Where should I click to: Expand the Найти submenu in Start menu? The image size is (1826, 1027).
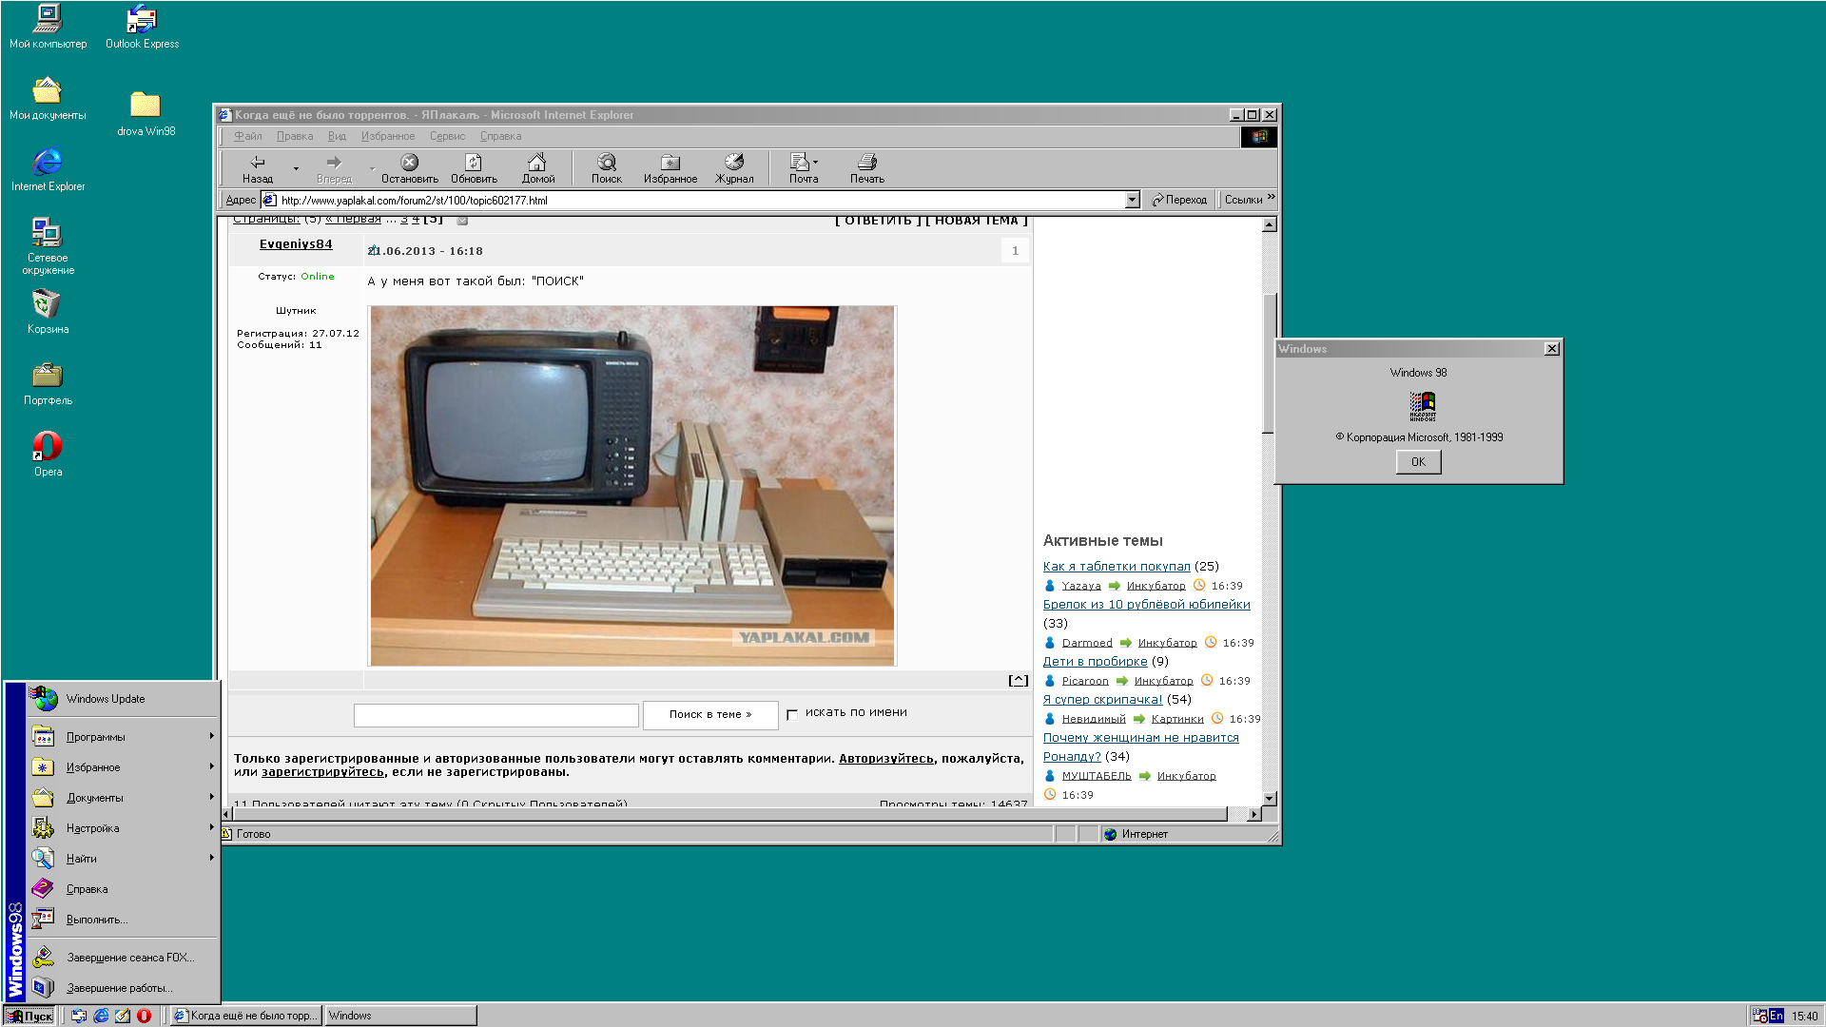coord(124,859)
